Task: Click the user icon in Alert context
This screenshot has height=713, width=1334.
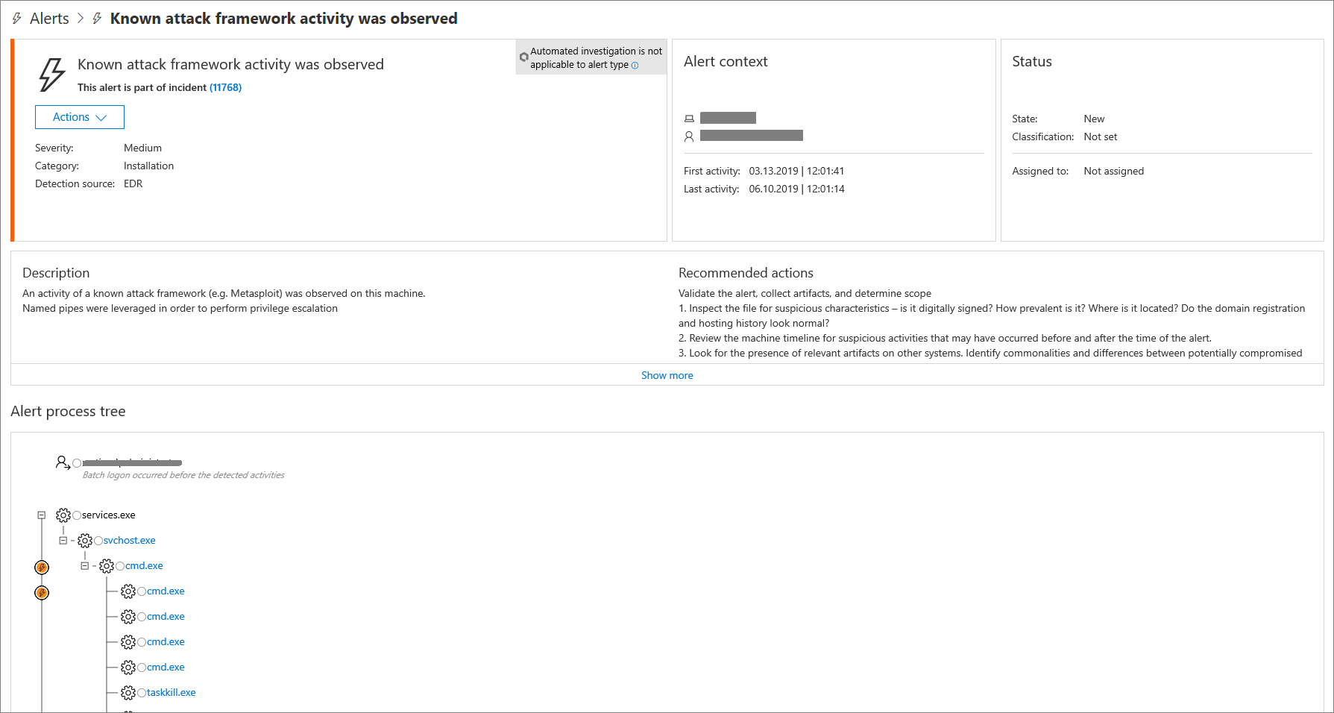Action: point(689,136)
